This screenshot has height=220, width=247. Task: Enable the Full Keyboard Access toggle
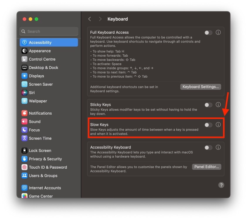(x=208, y=33)
